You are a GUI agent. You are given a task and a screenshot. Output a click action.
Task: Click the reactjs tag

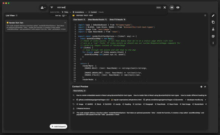pyautogui.click(x=117, y=104)
